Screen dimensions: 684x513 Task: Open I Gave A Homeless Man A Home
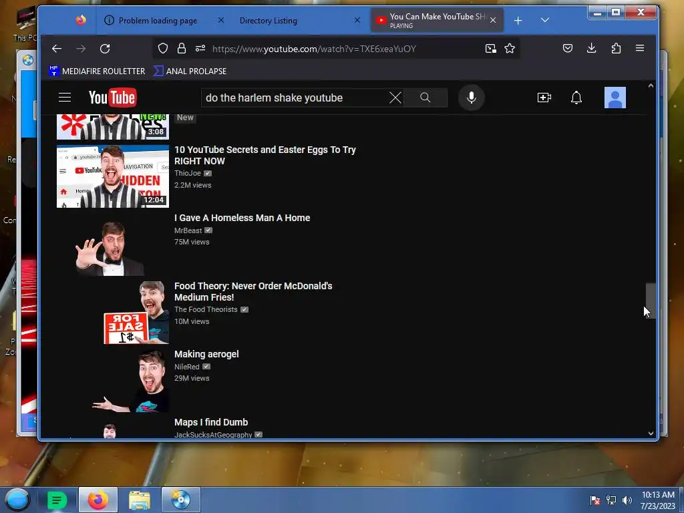(242, 218)
